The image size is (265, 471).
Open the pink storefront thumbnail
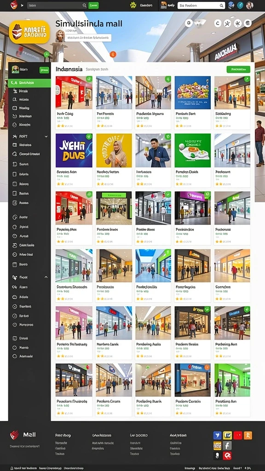pyautogui.click(x=74, y=323)
